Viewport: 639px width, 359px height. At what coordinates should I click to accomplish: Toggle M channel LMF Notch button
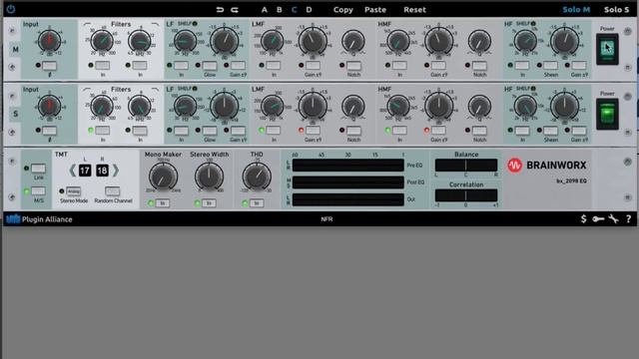click(353, 65)
